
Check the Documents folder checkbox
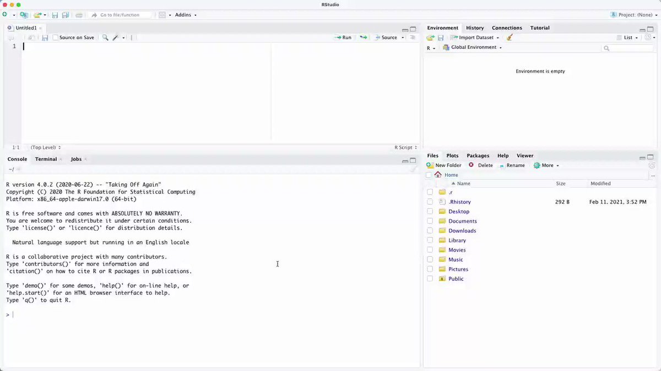(430, 221)
